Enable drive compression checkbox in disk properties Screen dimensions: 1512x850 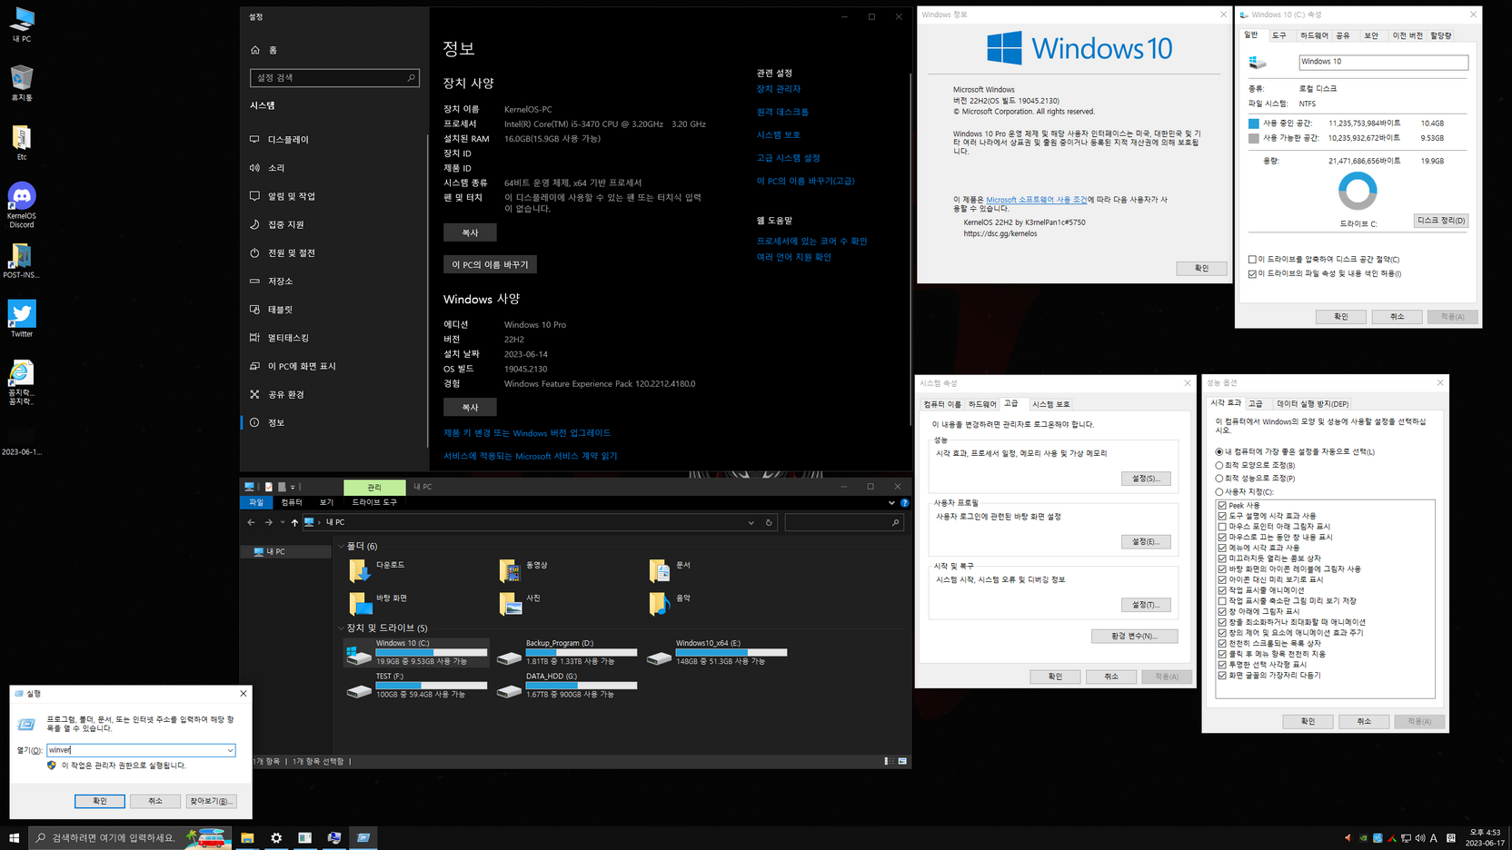(x=1252, y=260)
